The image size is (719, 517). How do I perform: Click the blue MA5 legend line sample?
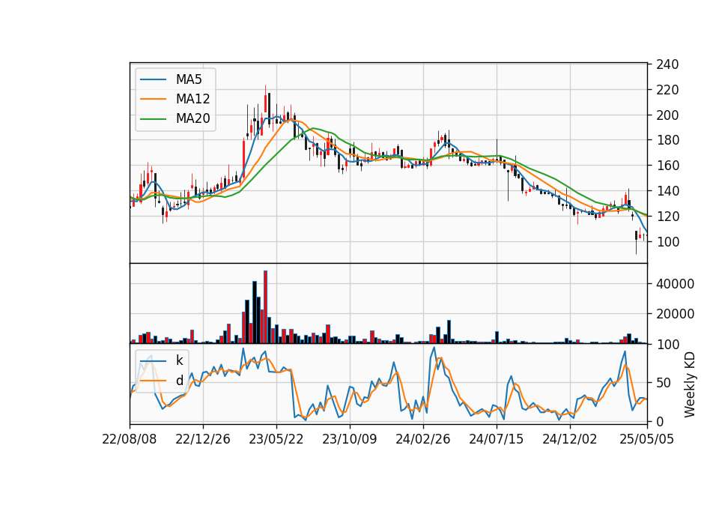pos(153,79)
